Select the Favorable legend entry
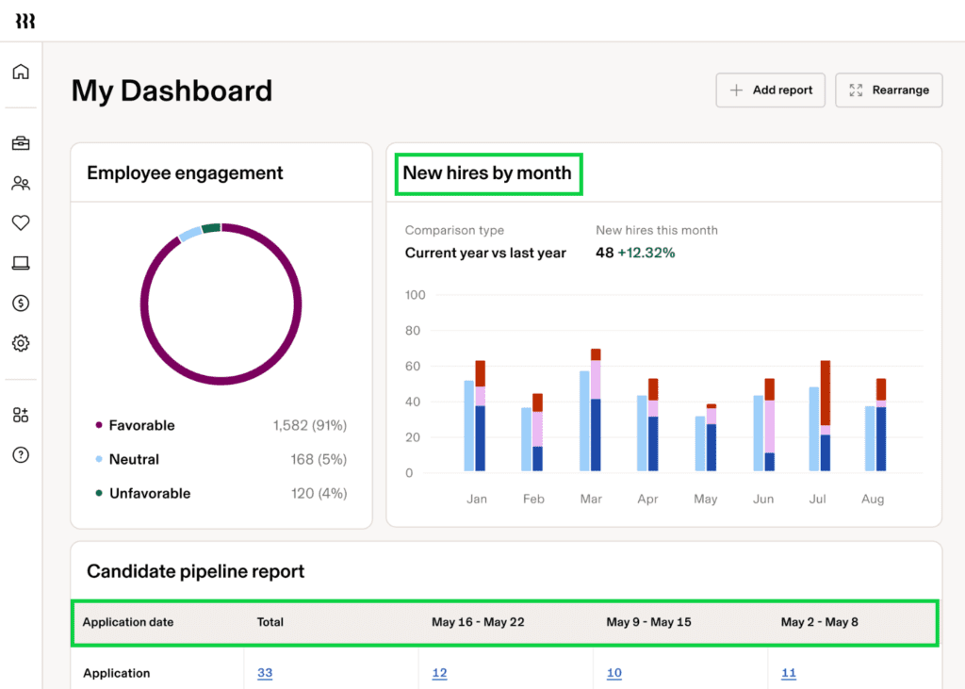Viewport: 965px width, 689px height. click(x=136, y=425)
